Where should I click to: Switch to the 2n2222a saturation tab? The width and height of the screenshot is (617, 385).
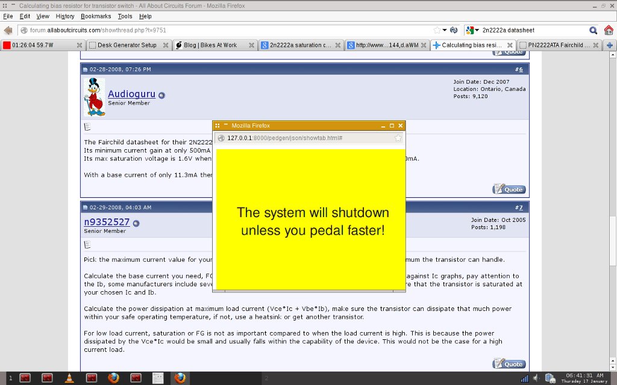tap(301, 45)
